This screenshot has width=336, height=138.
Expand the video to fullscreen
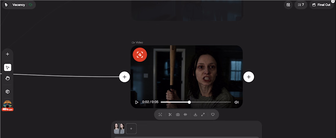click(x=203, y=115)
